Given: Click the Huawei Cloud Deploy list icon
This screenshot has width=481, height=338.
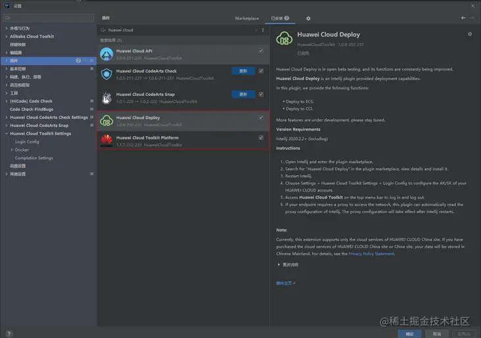Looking at the screenshot, I should [x=107, y=121].
